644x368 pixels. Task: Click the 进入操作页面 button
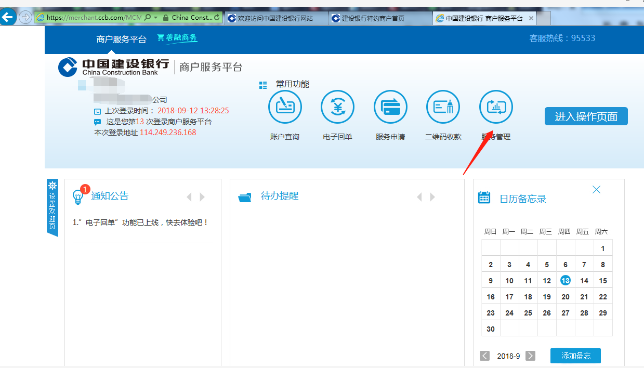586,116
